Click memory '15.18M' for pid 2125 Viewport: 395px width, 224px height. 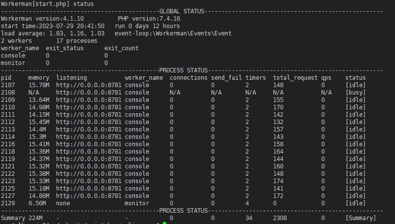pyautogui.click(x=39, y=189)
